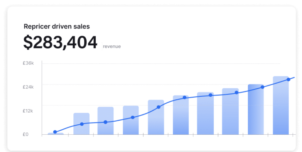Image resolution: width=302 pixels, height=152 pixels.
Task: Click the seventh line data point
Action: (x=211, y=95)
